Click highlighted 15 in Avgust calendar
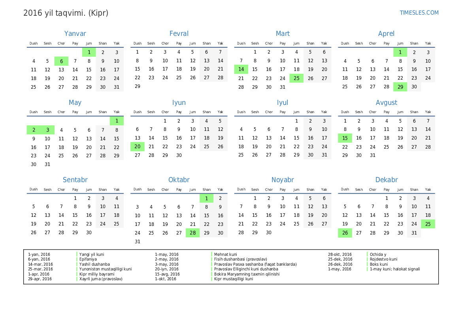462x326 pixels. [x=345, y=138]
